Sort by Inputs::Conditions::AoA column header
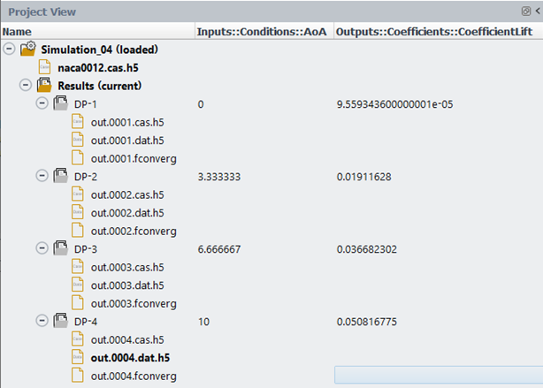Viewport: 543px width, 388px height. point(264,32)
